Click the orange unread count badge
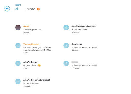This screenshot has height=94, width=131. click(x=38, y=9)
